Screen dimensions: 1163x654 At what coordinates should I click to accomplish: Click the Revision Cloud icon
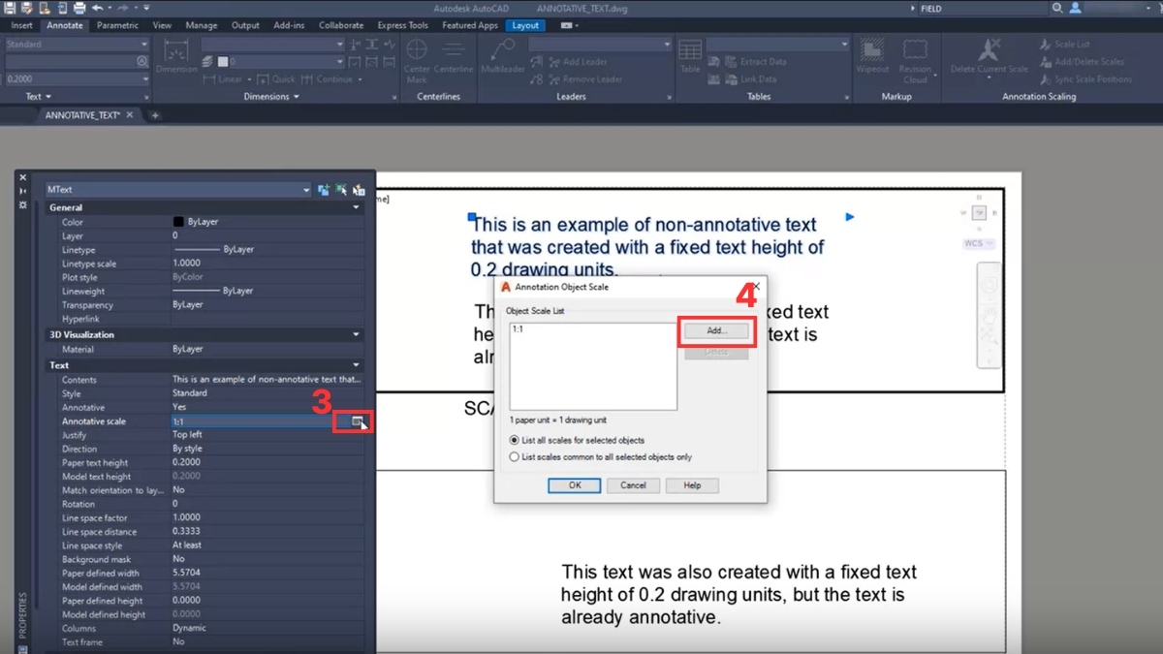915,49
